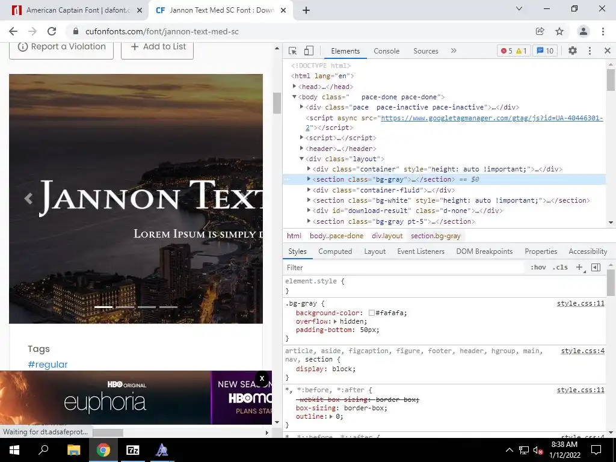Open the Layout tab

pyautogui.click(x=375, y=251)
